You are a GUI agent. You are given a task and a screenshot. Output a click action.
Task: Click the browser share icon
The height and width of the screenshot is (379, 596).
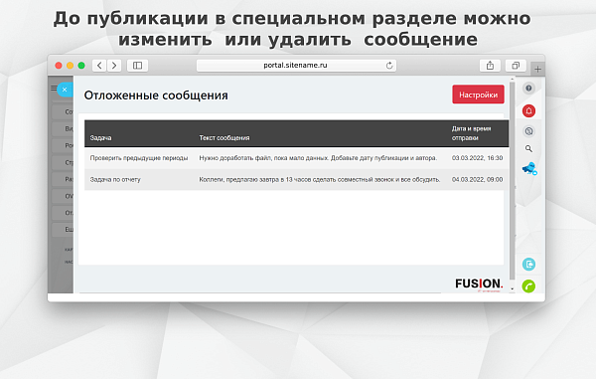click(x=491, y=66)
